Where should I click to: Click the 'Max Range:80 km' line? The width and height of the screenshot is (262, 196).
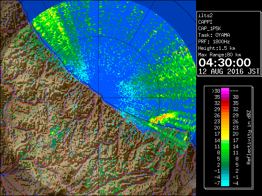click(x=219, y=55)
